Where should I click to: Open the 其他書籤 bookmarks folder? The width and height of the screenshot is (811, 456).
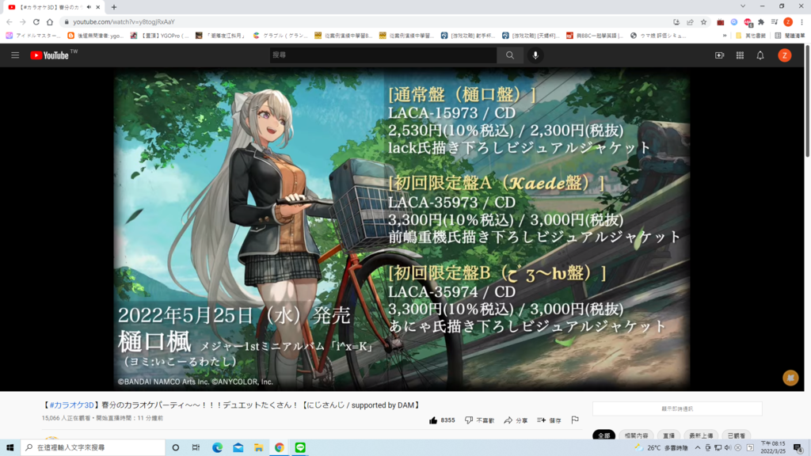pos(751,36)
